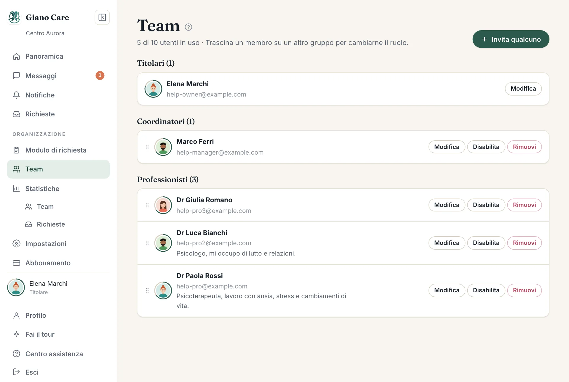
Task: Click Dr Paola Rossi's avatar
Action: [163, 290]
